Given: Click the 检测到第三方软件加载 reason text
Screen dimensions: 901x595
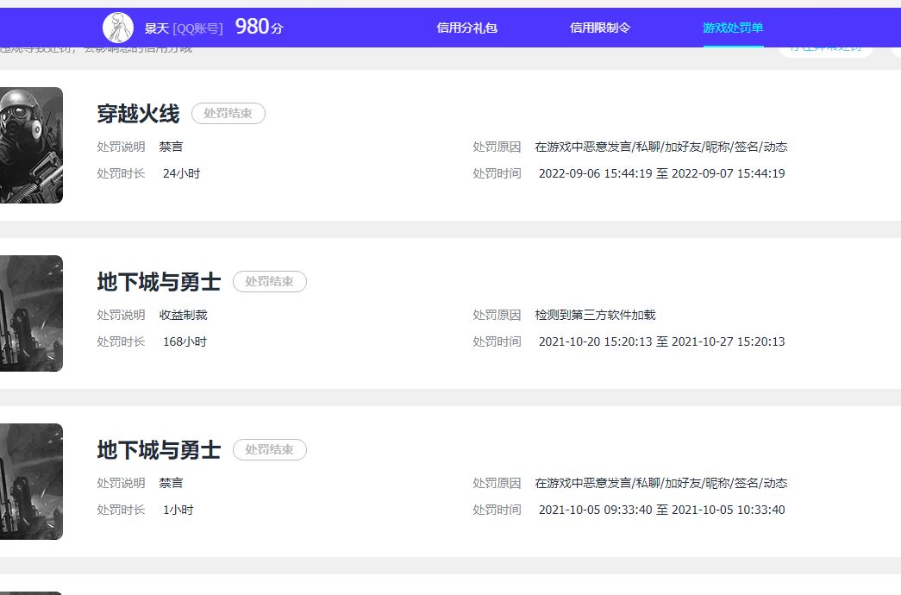Looking at the screenshot, I should (595, 316).
